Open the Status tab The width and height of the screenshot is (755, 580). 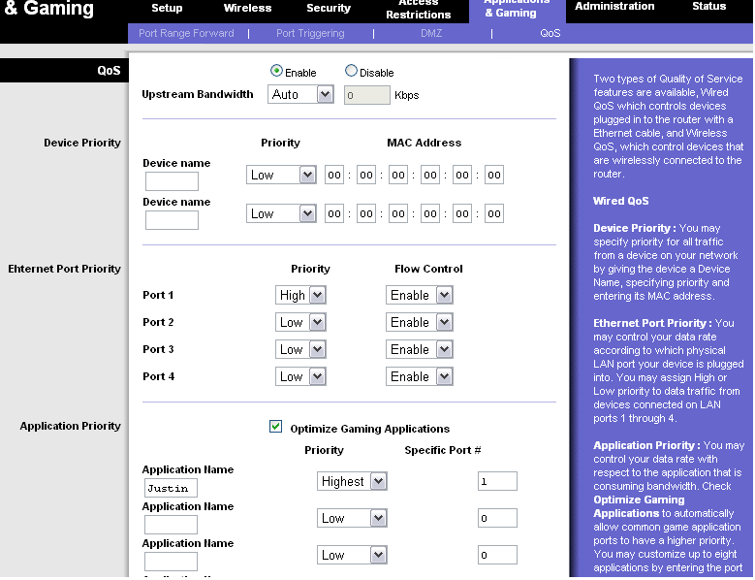(708, 6)
